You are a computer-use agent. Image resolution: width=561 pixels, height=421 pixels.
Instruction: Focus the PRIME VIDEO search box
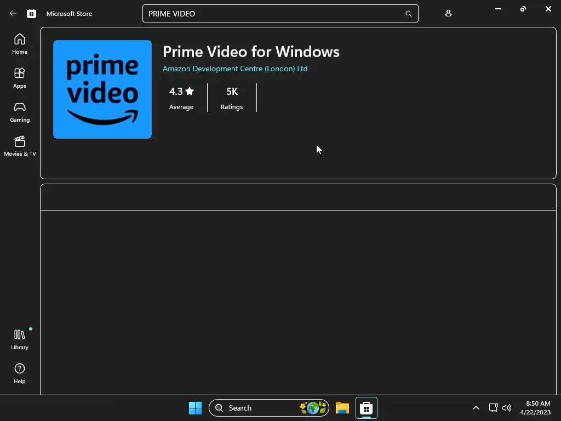click(280, 14)
